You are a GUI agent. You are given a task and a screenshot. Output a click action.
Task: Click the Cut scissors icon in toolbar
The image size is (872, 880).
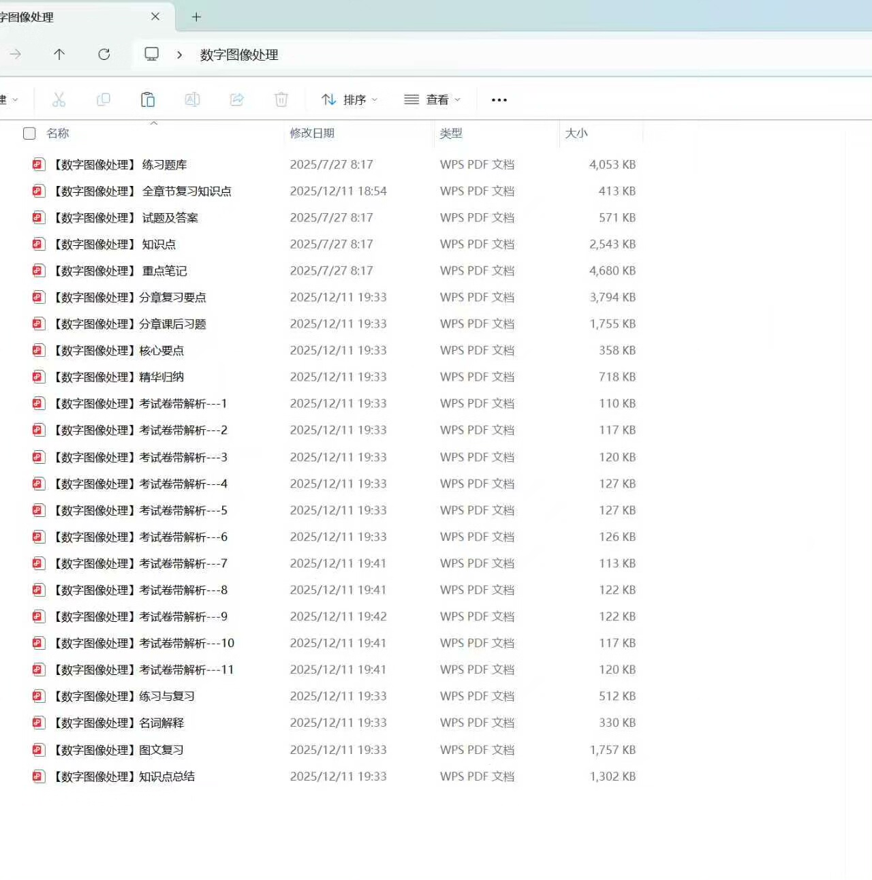click(x=59, y=100)
